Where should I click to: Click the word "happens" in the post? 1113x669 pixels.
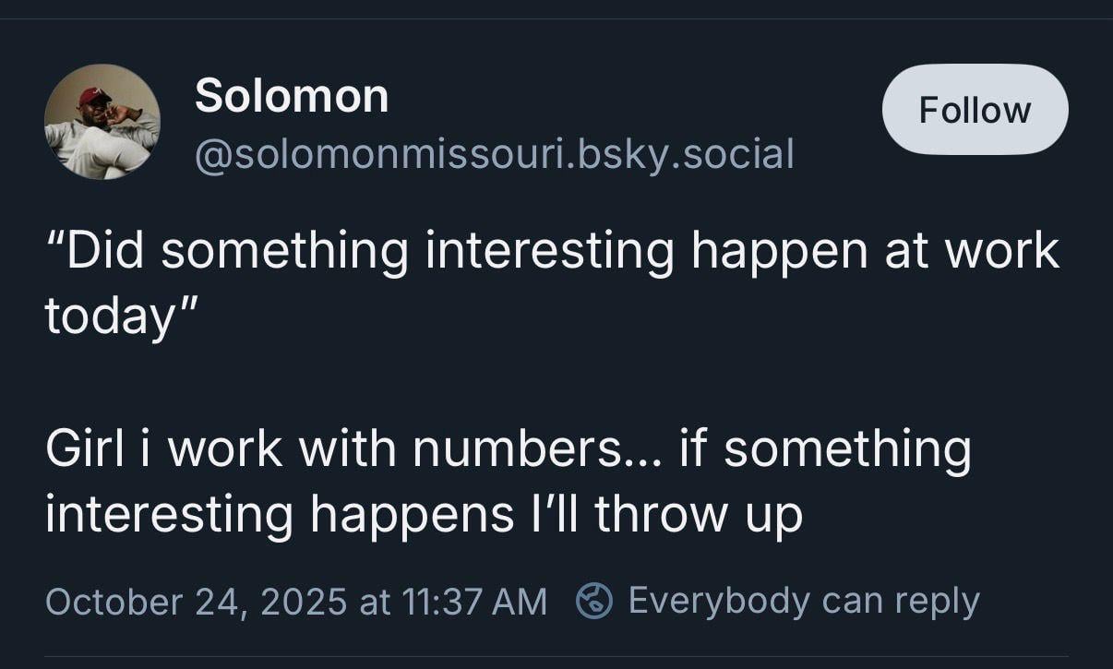[412, 514]
